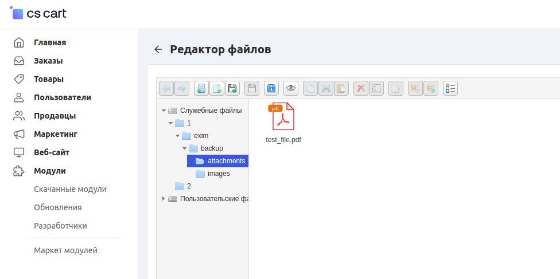Open the Модули menu item
Image resolution: width=560 pixels, height=279 pixels.
[50, 171]
